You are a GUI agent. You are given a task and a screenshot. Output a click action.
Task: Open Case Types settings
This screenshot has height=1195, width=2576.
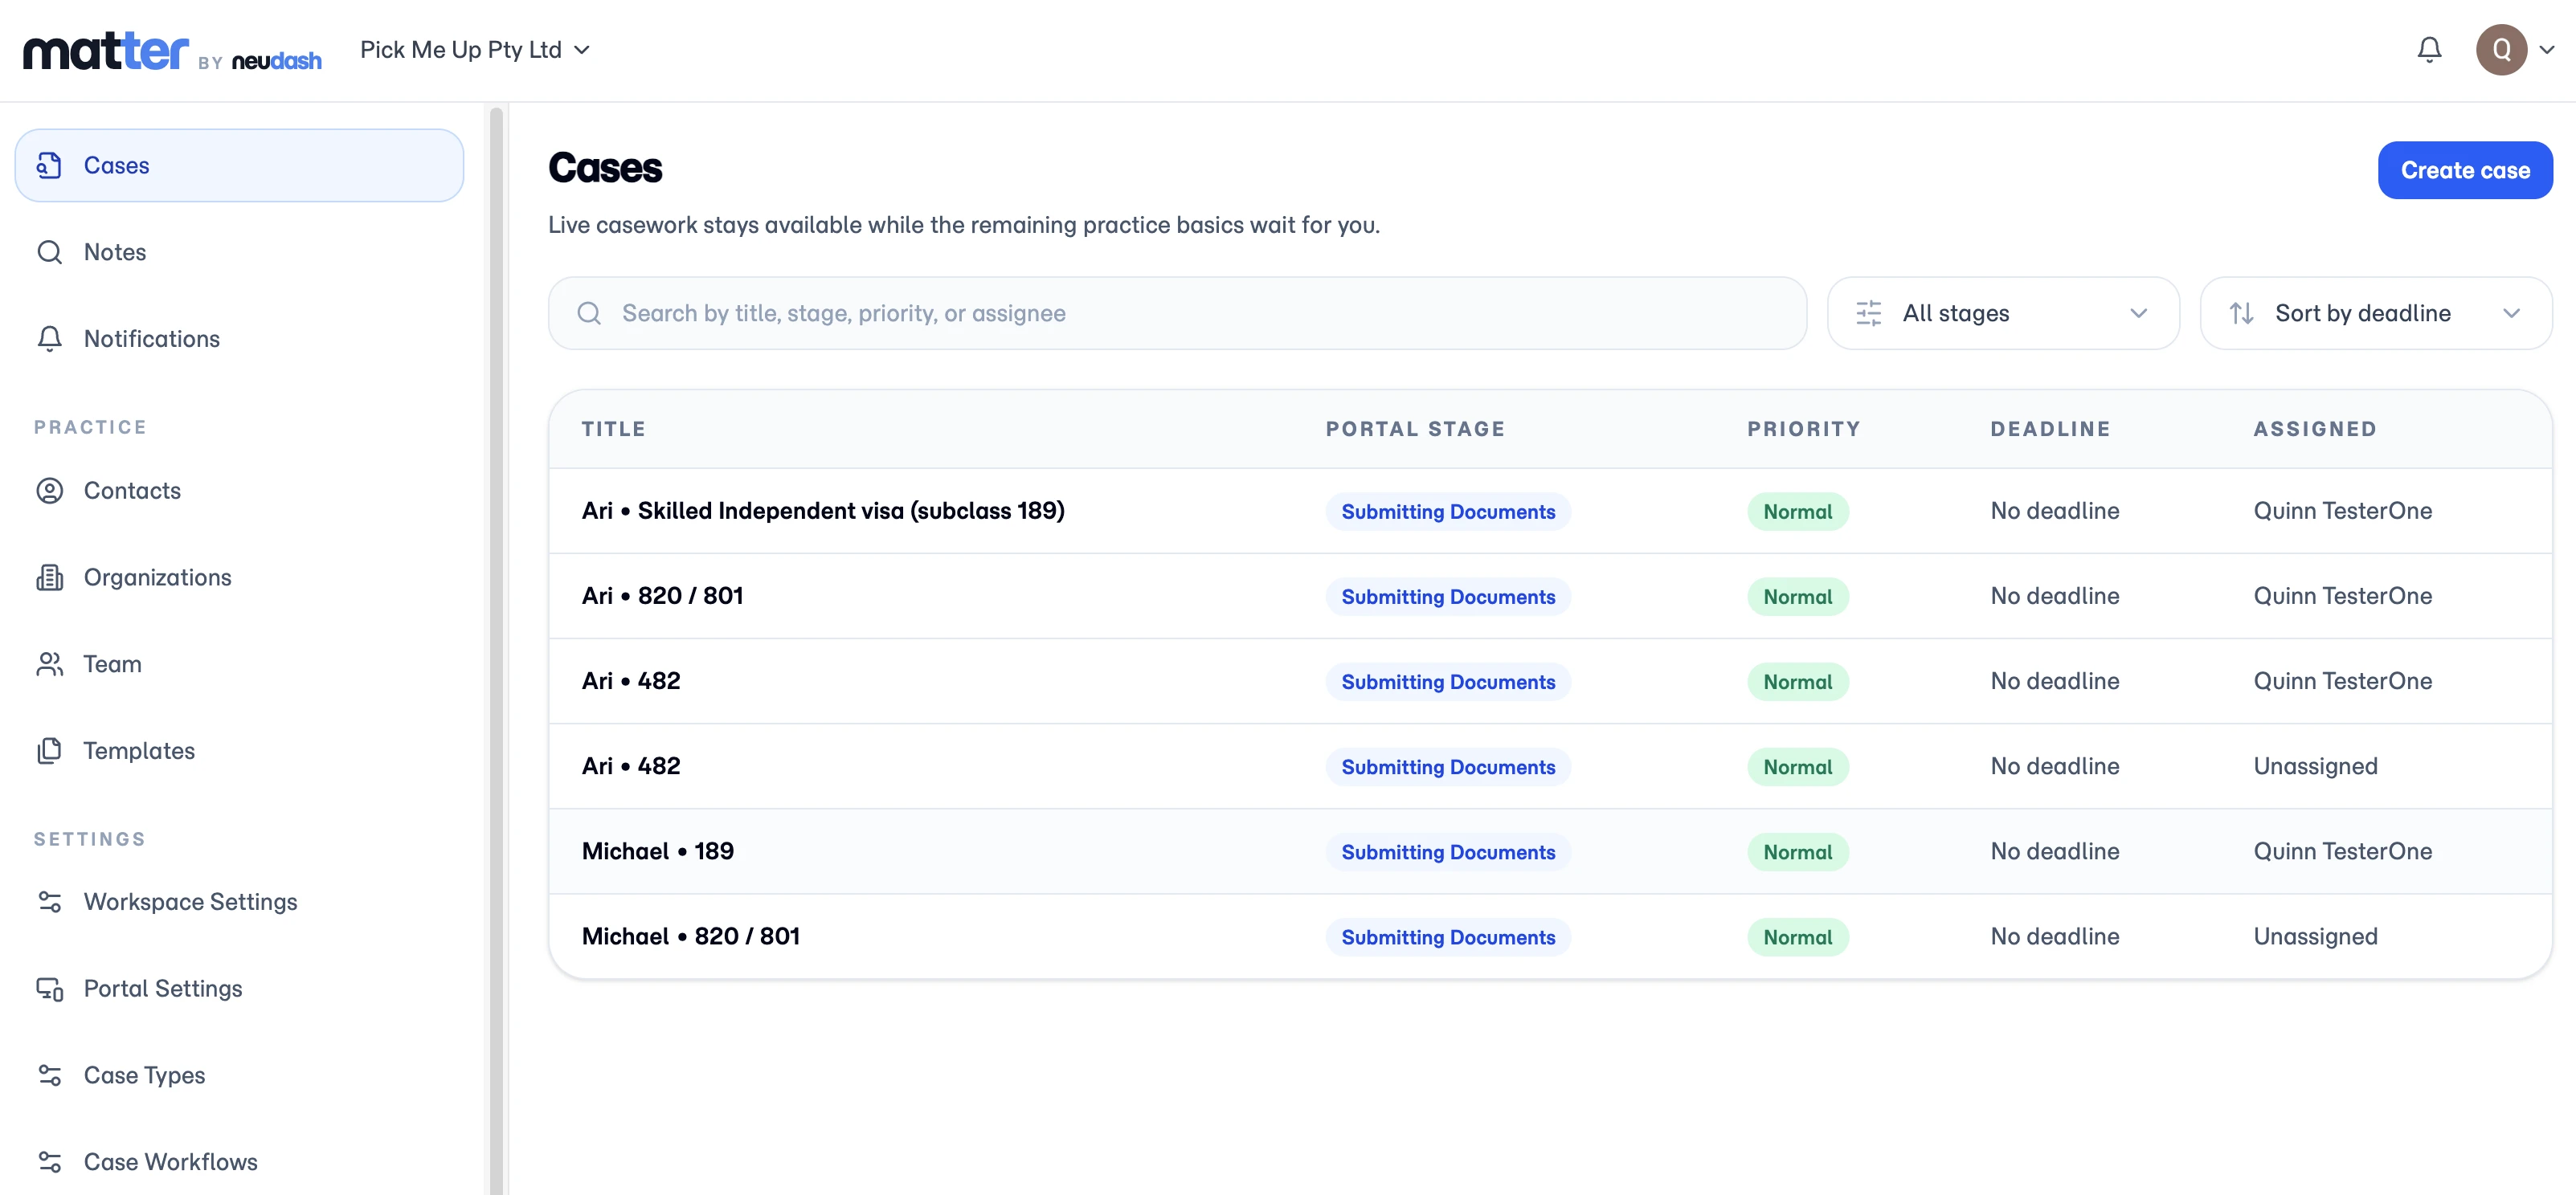click(239, 1075)
